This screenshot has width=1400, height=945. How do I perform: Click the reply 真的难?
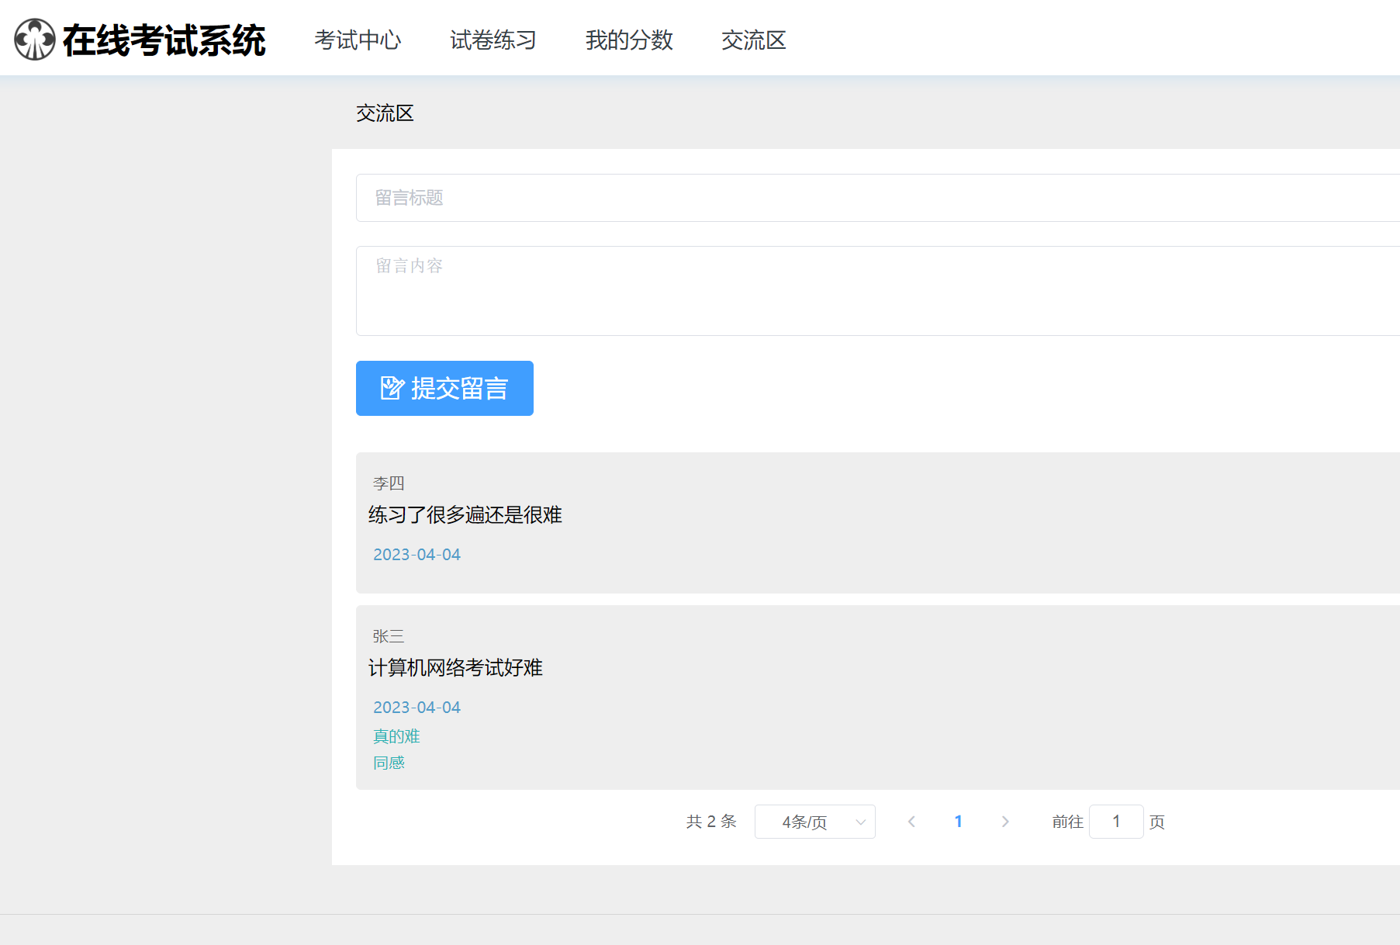[396, 736]
